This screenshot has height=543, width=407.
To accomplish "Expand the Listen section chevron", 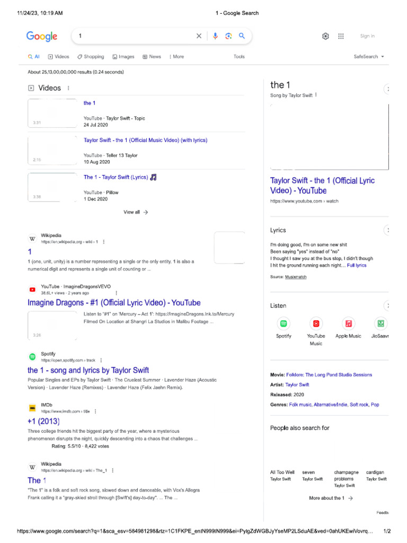I will (x=386, y=305).
